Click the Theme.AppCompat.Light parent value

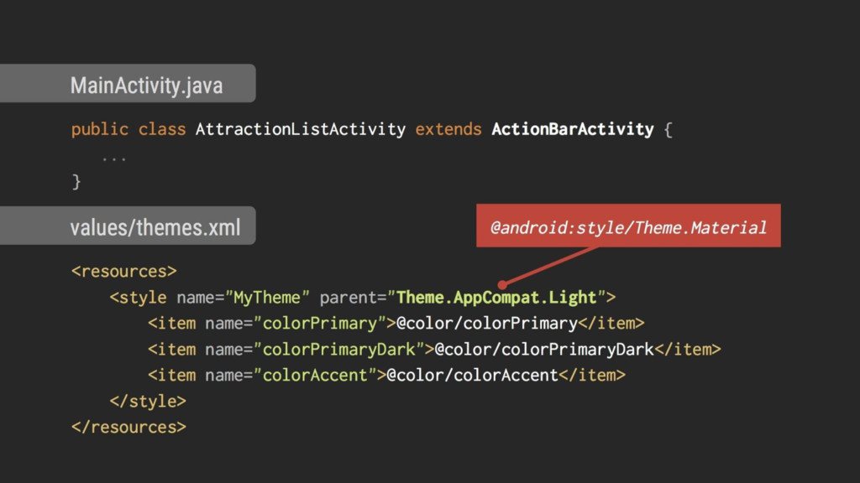(496, 298)
